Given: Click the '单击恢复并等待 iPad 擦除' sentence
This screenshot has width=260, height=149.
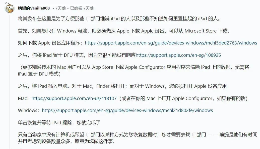Looking at the screenshot, I should [59, 122].
